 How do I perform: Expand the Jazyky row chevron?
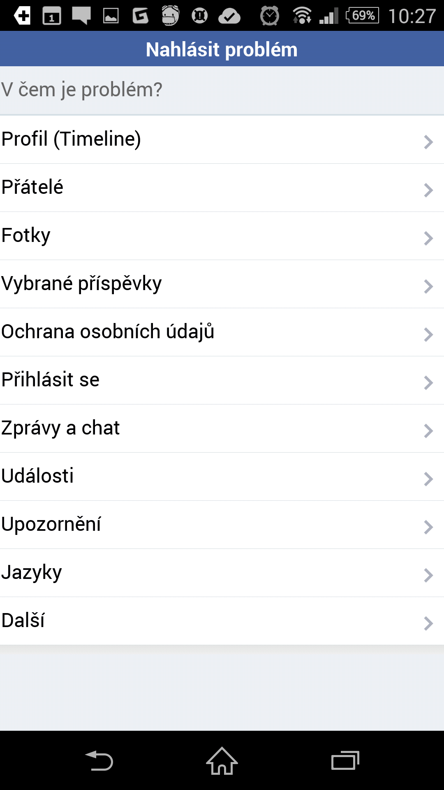[x=428, y=575]
